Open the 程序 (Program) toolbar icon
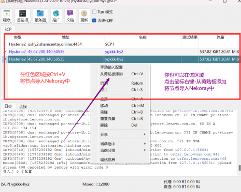This screenshot has height=192, width=241. pos(7,16)
